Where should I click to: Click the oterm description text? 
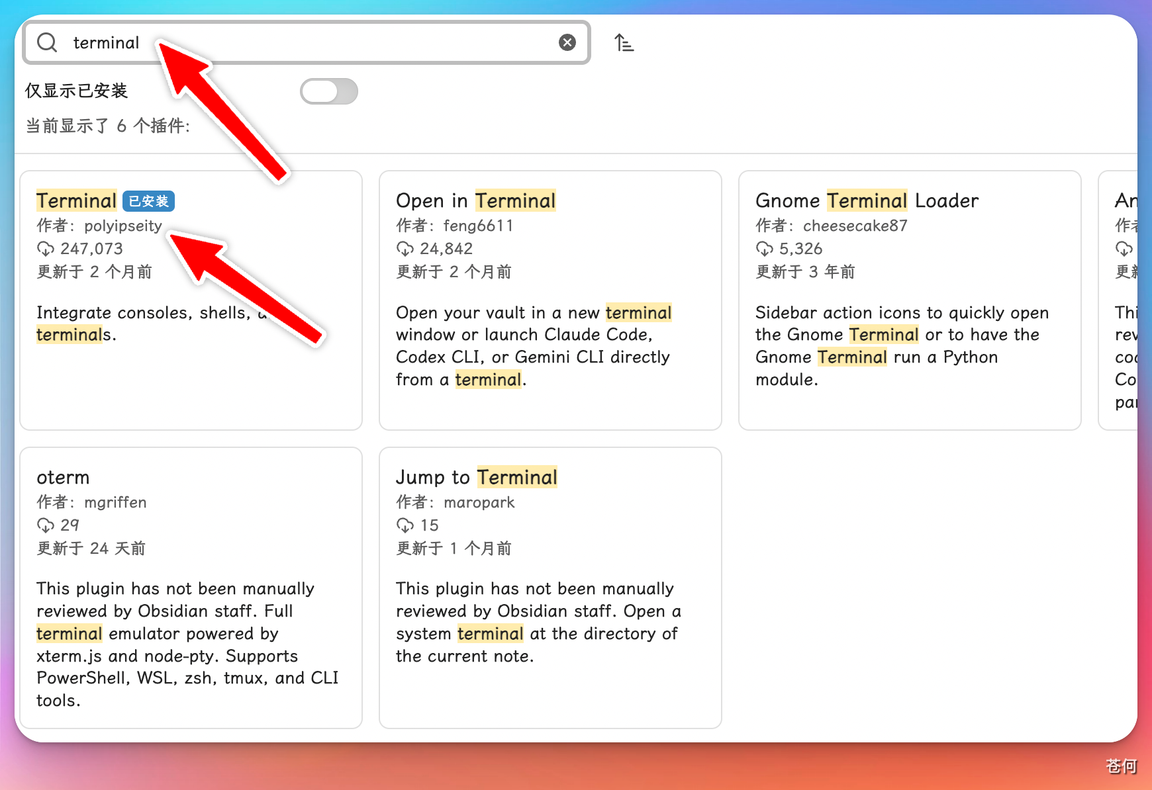(188, 644)
